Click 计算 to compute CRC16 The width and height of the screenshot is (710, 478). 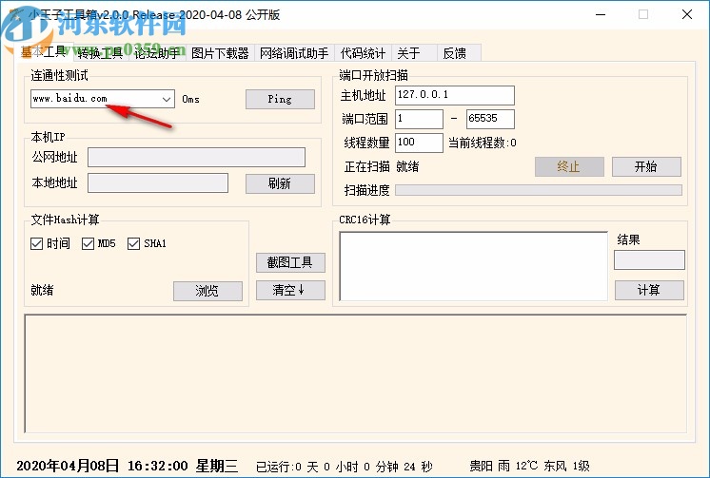coord(649,290)
